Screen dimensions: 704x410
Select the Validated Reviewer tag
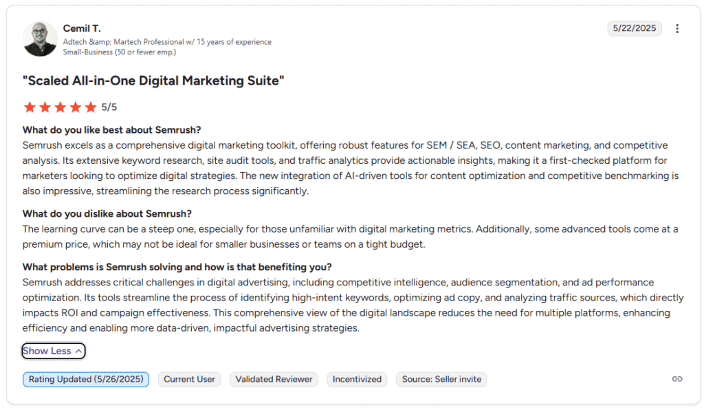274,379
